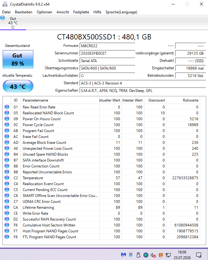Click the Drehzahl value ---- (SSD)

coord(190,61)
